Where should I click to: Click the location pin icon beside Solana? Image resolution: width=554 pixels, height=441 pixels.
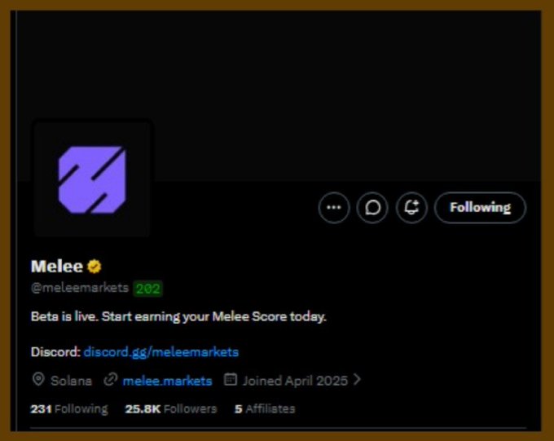(x=38, y=380)
